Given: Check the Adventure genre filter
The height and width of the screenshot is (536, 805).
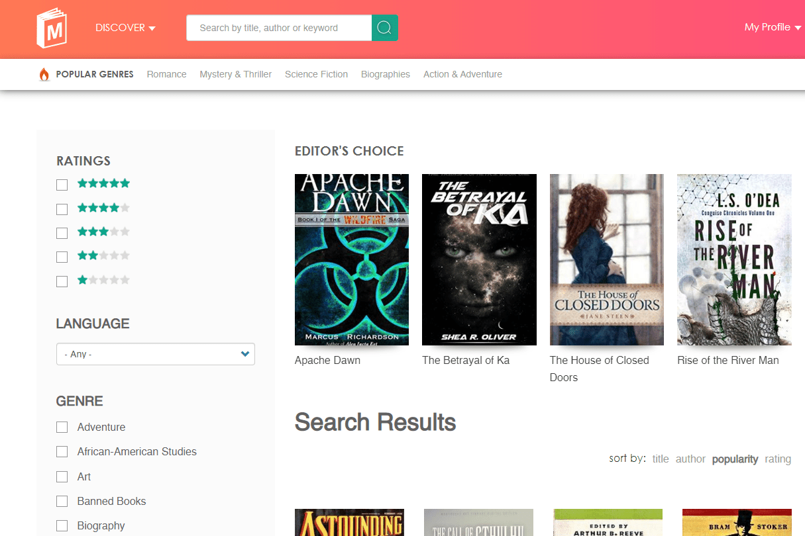Looking at the screenshot, I should coord(62,427).
